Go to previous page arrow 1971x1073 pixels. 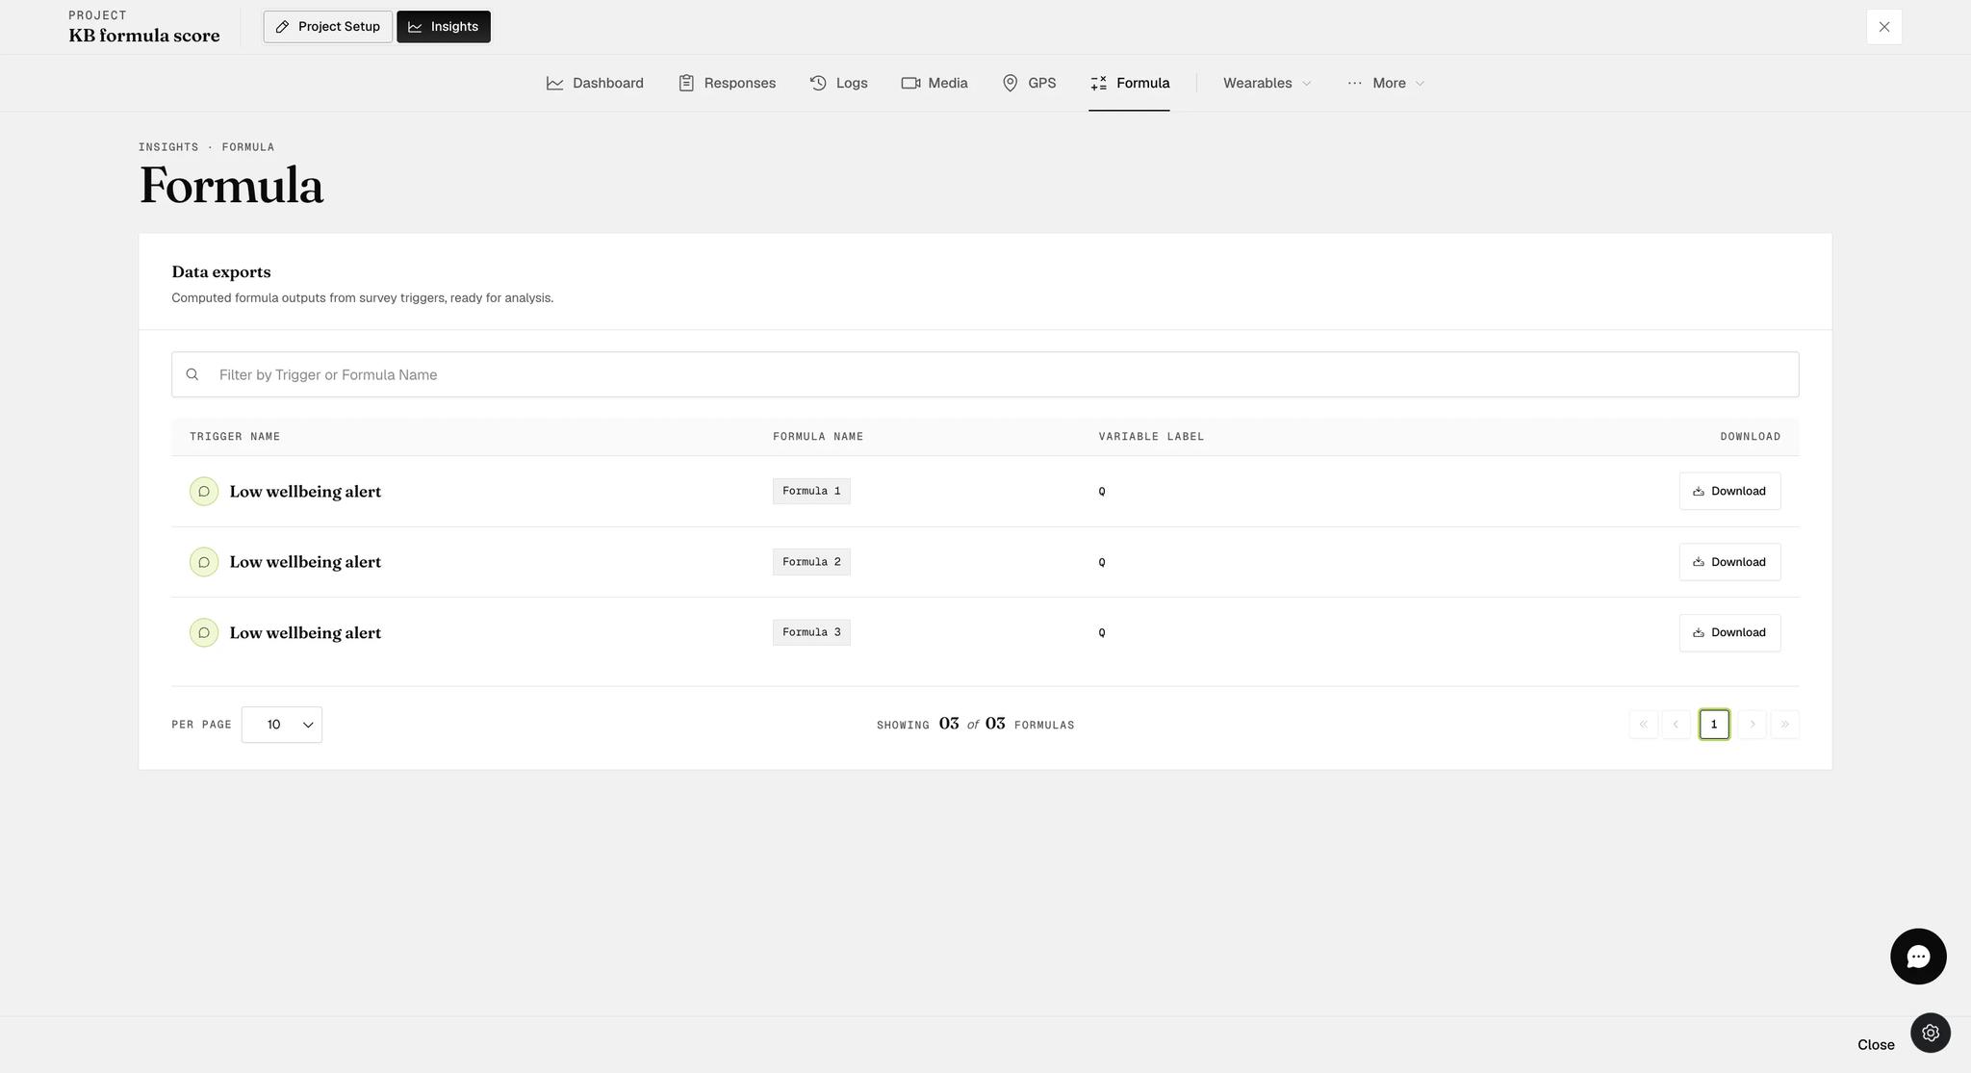tap(1676, 725)
